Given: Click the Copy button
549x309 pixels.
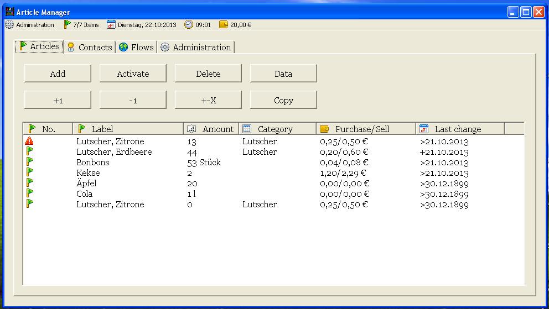Looking at the screenshot, I should pyautogui.click(x=283, y=100).
